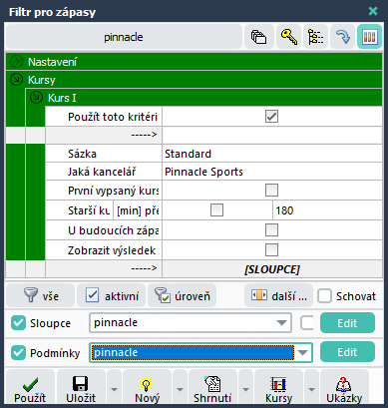Expand the Nastavení section
This screenshot has width=388, height=408.
(x=16, y=62)
